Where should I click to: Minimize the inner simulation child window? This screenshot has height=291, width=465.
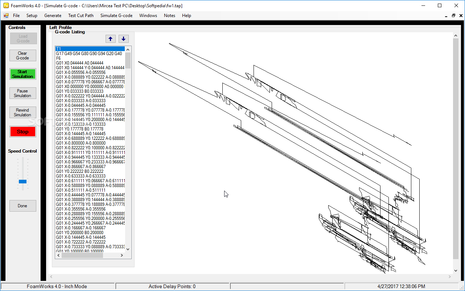coord(446,16)
